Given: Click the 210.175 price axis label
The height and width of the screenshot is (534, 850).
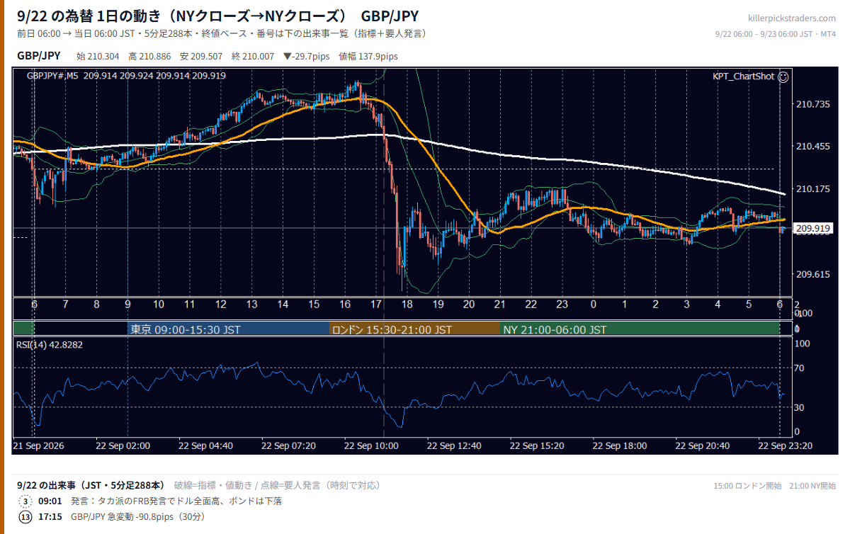Looking at the screenshot, I should point(813,189).
